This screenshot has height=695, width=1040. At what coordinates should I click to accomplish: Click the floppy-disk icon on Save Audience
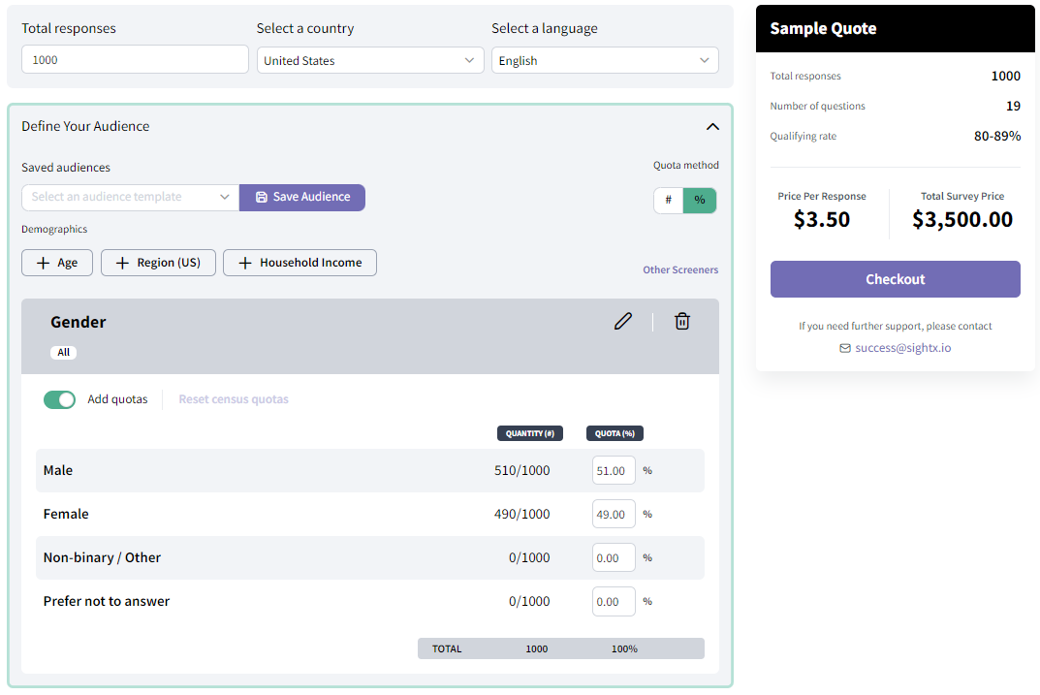(262, 197)
